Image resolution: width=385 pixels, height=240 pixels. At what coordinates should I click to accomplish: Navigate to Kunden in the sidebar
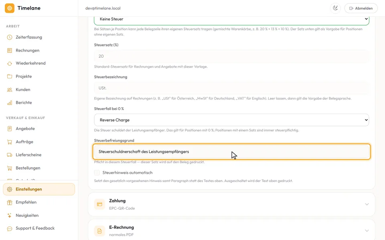[x=39, y=90]
